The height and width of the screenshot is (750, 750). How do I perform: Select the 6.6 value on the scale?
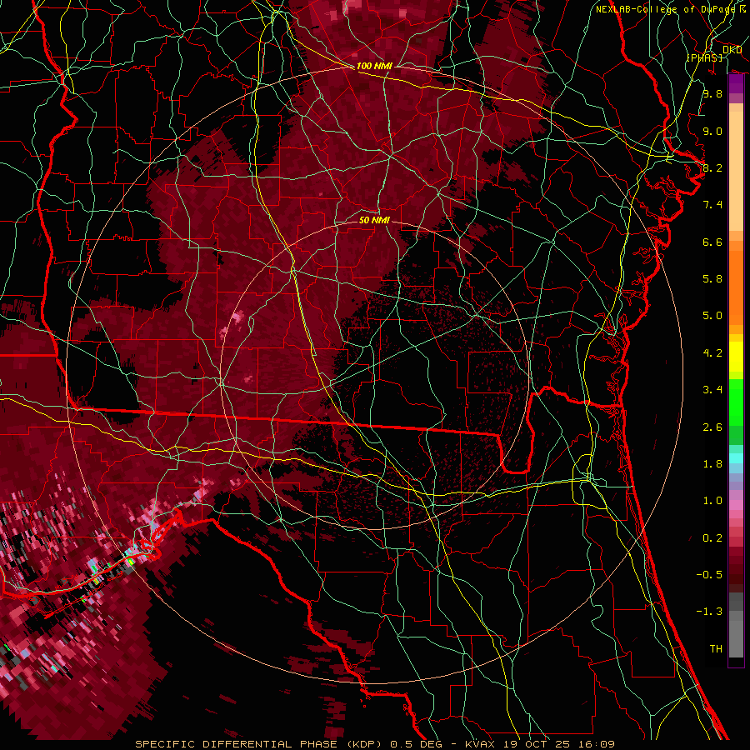[x=712, y=242]
